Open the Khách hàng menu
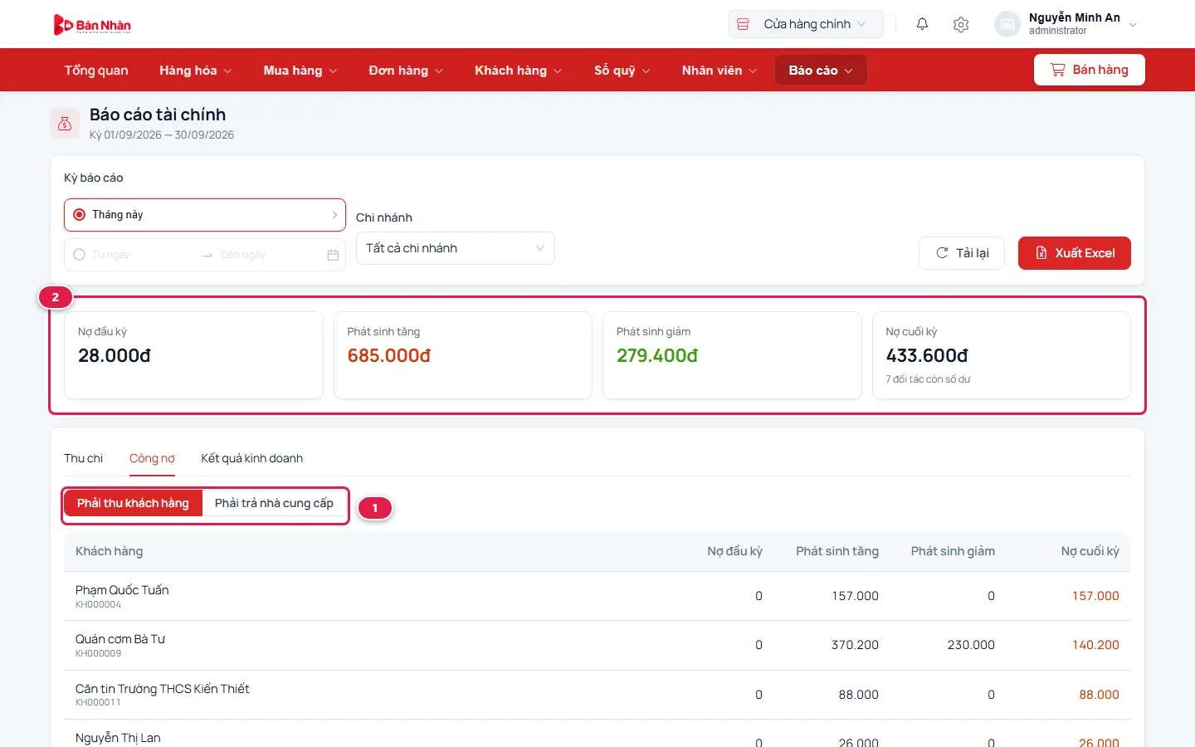This screenshot has height=747, width=1195. tap(518, 71)
